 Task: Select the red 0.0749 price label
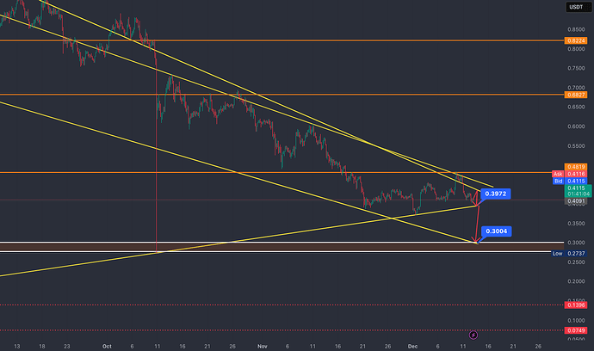(574, 330)
